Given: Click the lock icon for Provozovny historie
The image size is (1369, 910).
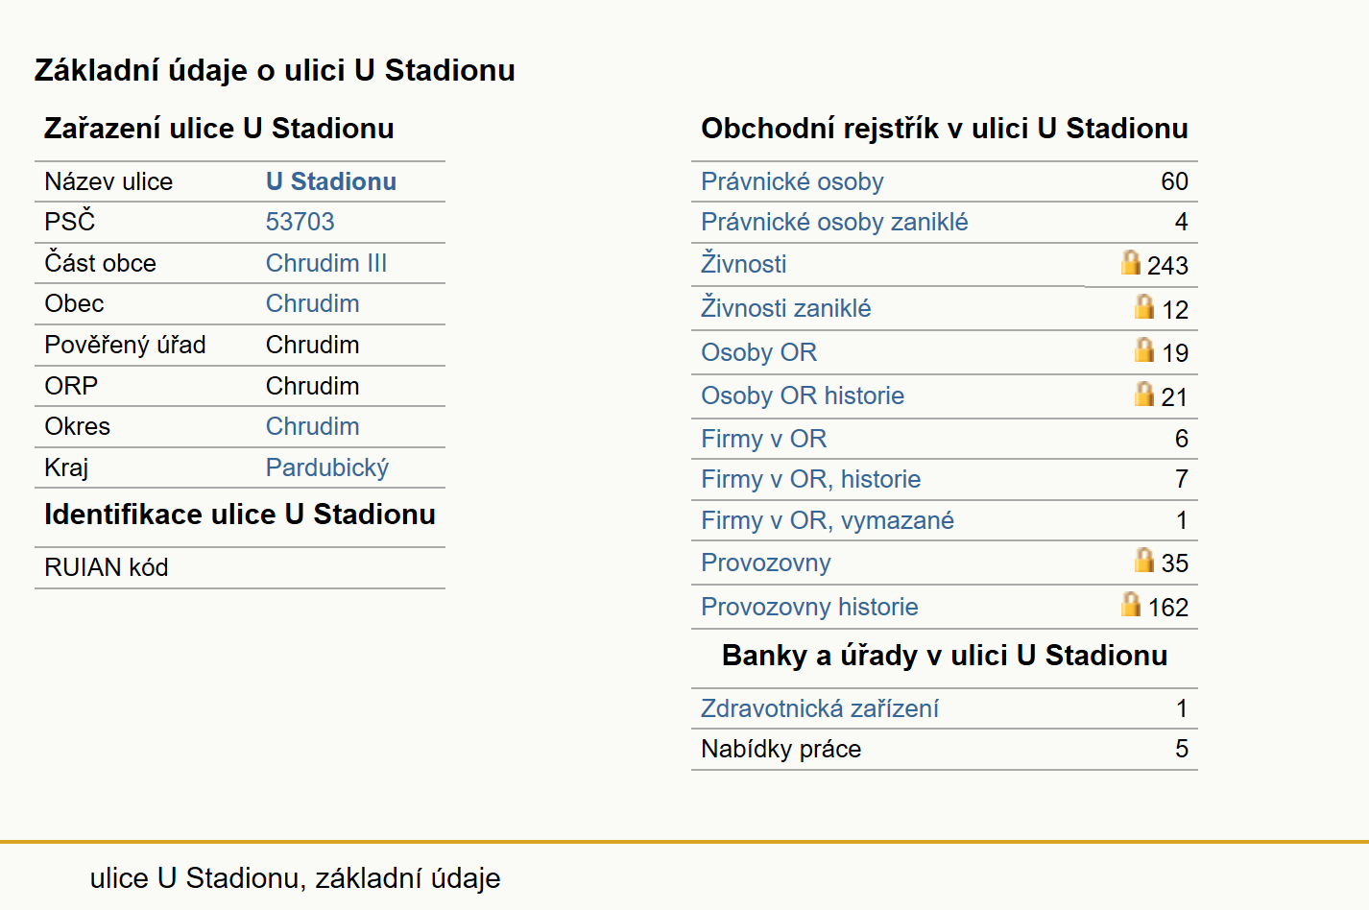Looking at the screenshot, I should tap(1131, 604).
